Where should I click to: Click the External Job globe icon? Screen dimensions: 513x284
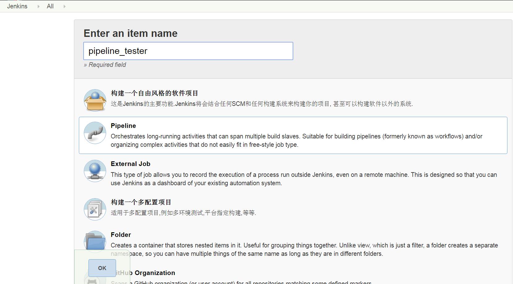(95, 171)
